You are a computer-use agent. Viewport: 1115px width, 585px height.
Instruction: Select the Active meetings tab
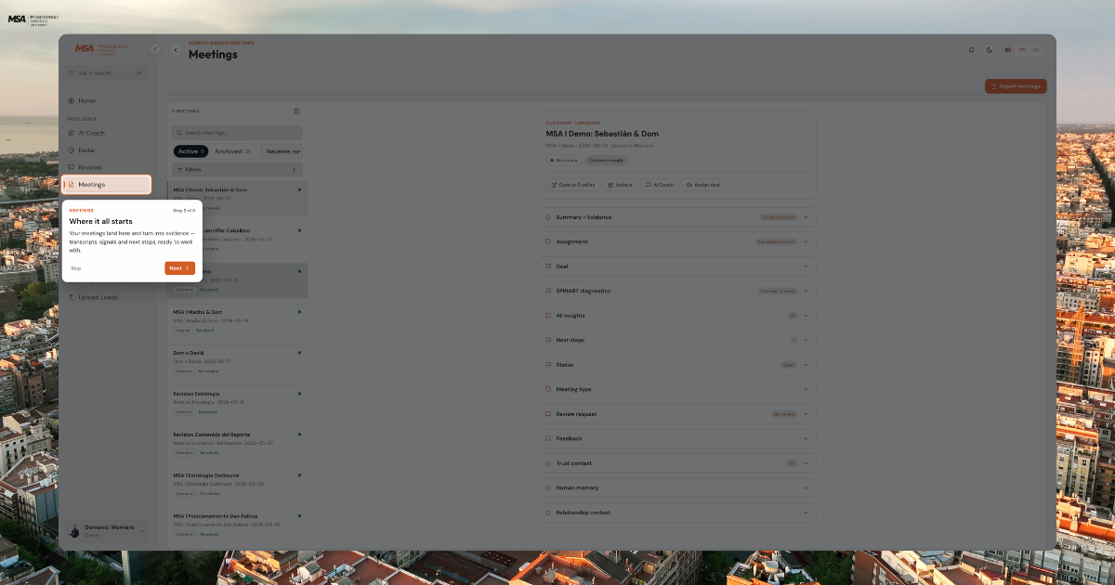[190, 151]
